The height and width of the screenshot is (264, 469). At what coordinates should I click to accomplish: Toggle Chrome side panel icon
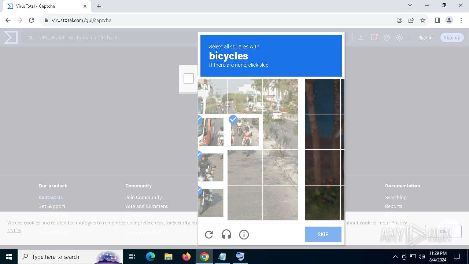click(437, 20)
